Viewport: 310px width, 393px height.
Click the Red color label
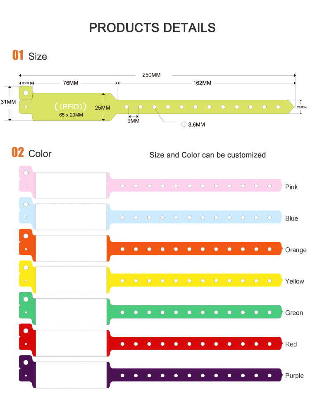tap(291, 344)
